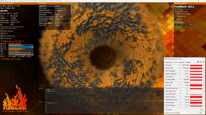Enable the VSync checkbox
Image resolution: width=206 pixels, height=115 pixels.
(175, 19)
